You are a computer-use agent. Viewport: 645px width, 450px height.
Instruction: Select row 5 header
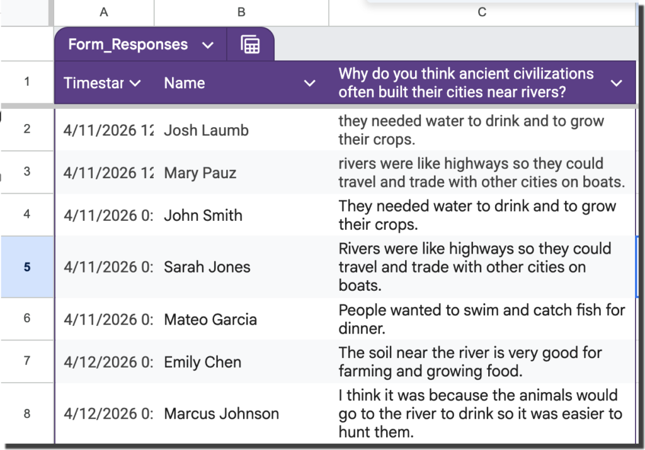[x=26, y=266]
